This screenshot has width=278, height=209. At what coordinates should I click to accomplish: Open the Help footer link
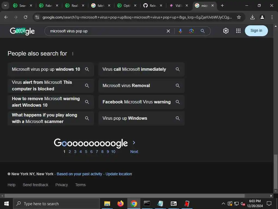11,185
